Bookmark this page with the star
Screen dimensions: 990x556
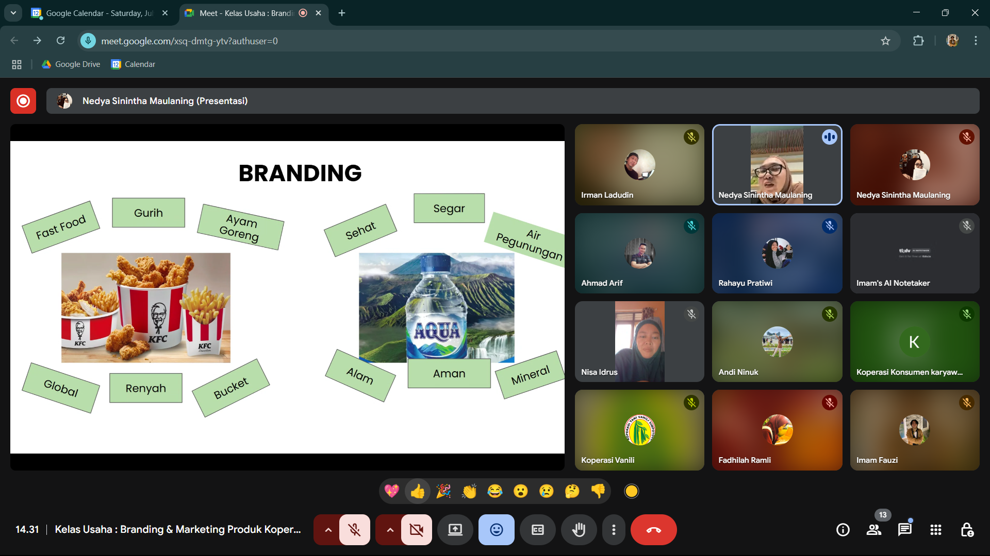885,41
